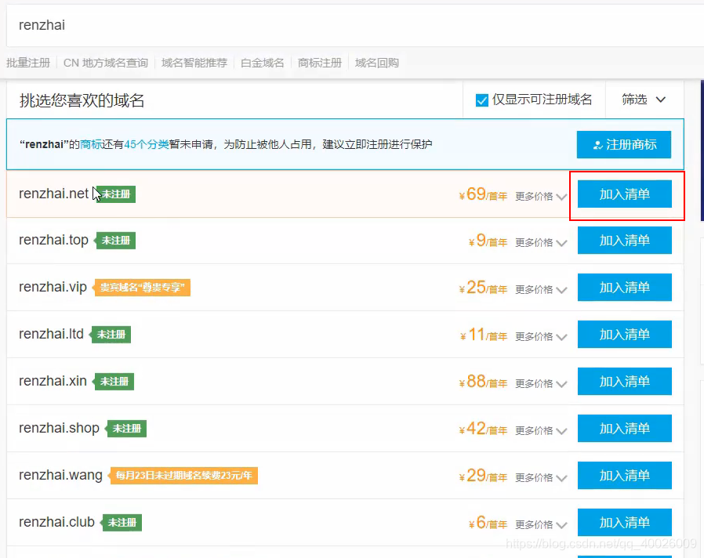Expand 更多价格 for renzhai.xin

click(541, 384)
